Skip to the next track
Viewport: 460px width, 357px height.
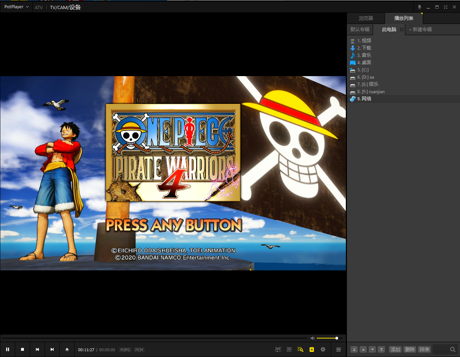click(x=52, y=349)
